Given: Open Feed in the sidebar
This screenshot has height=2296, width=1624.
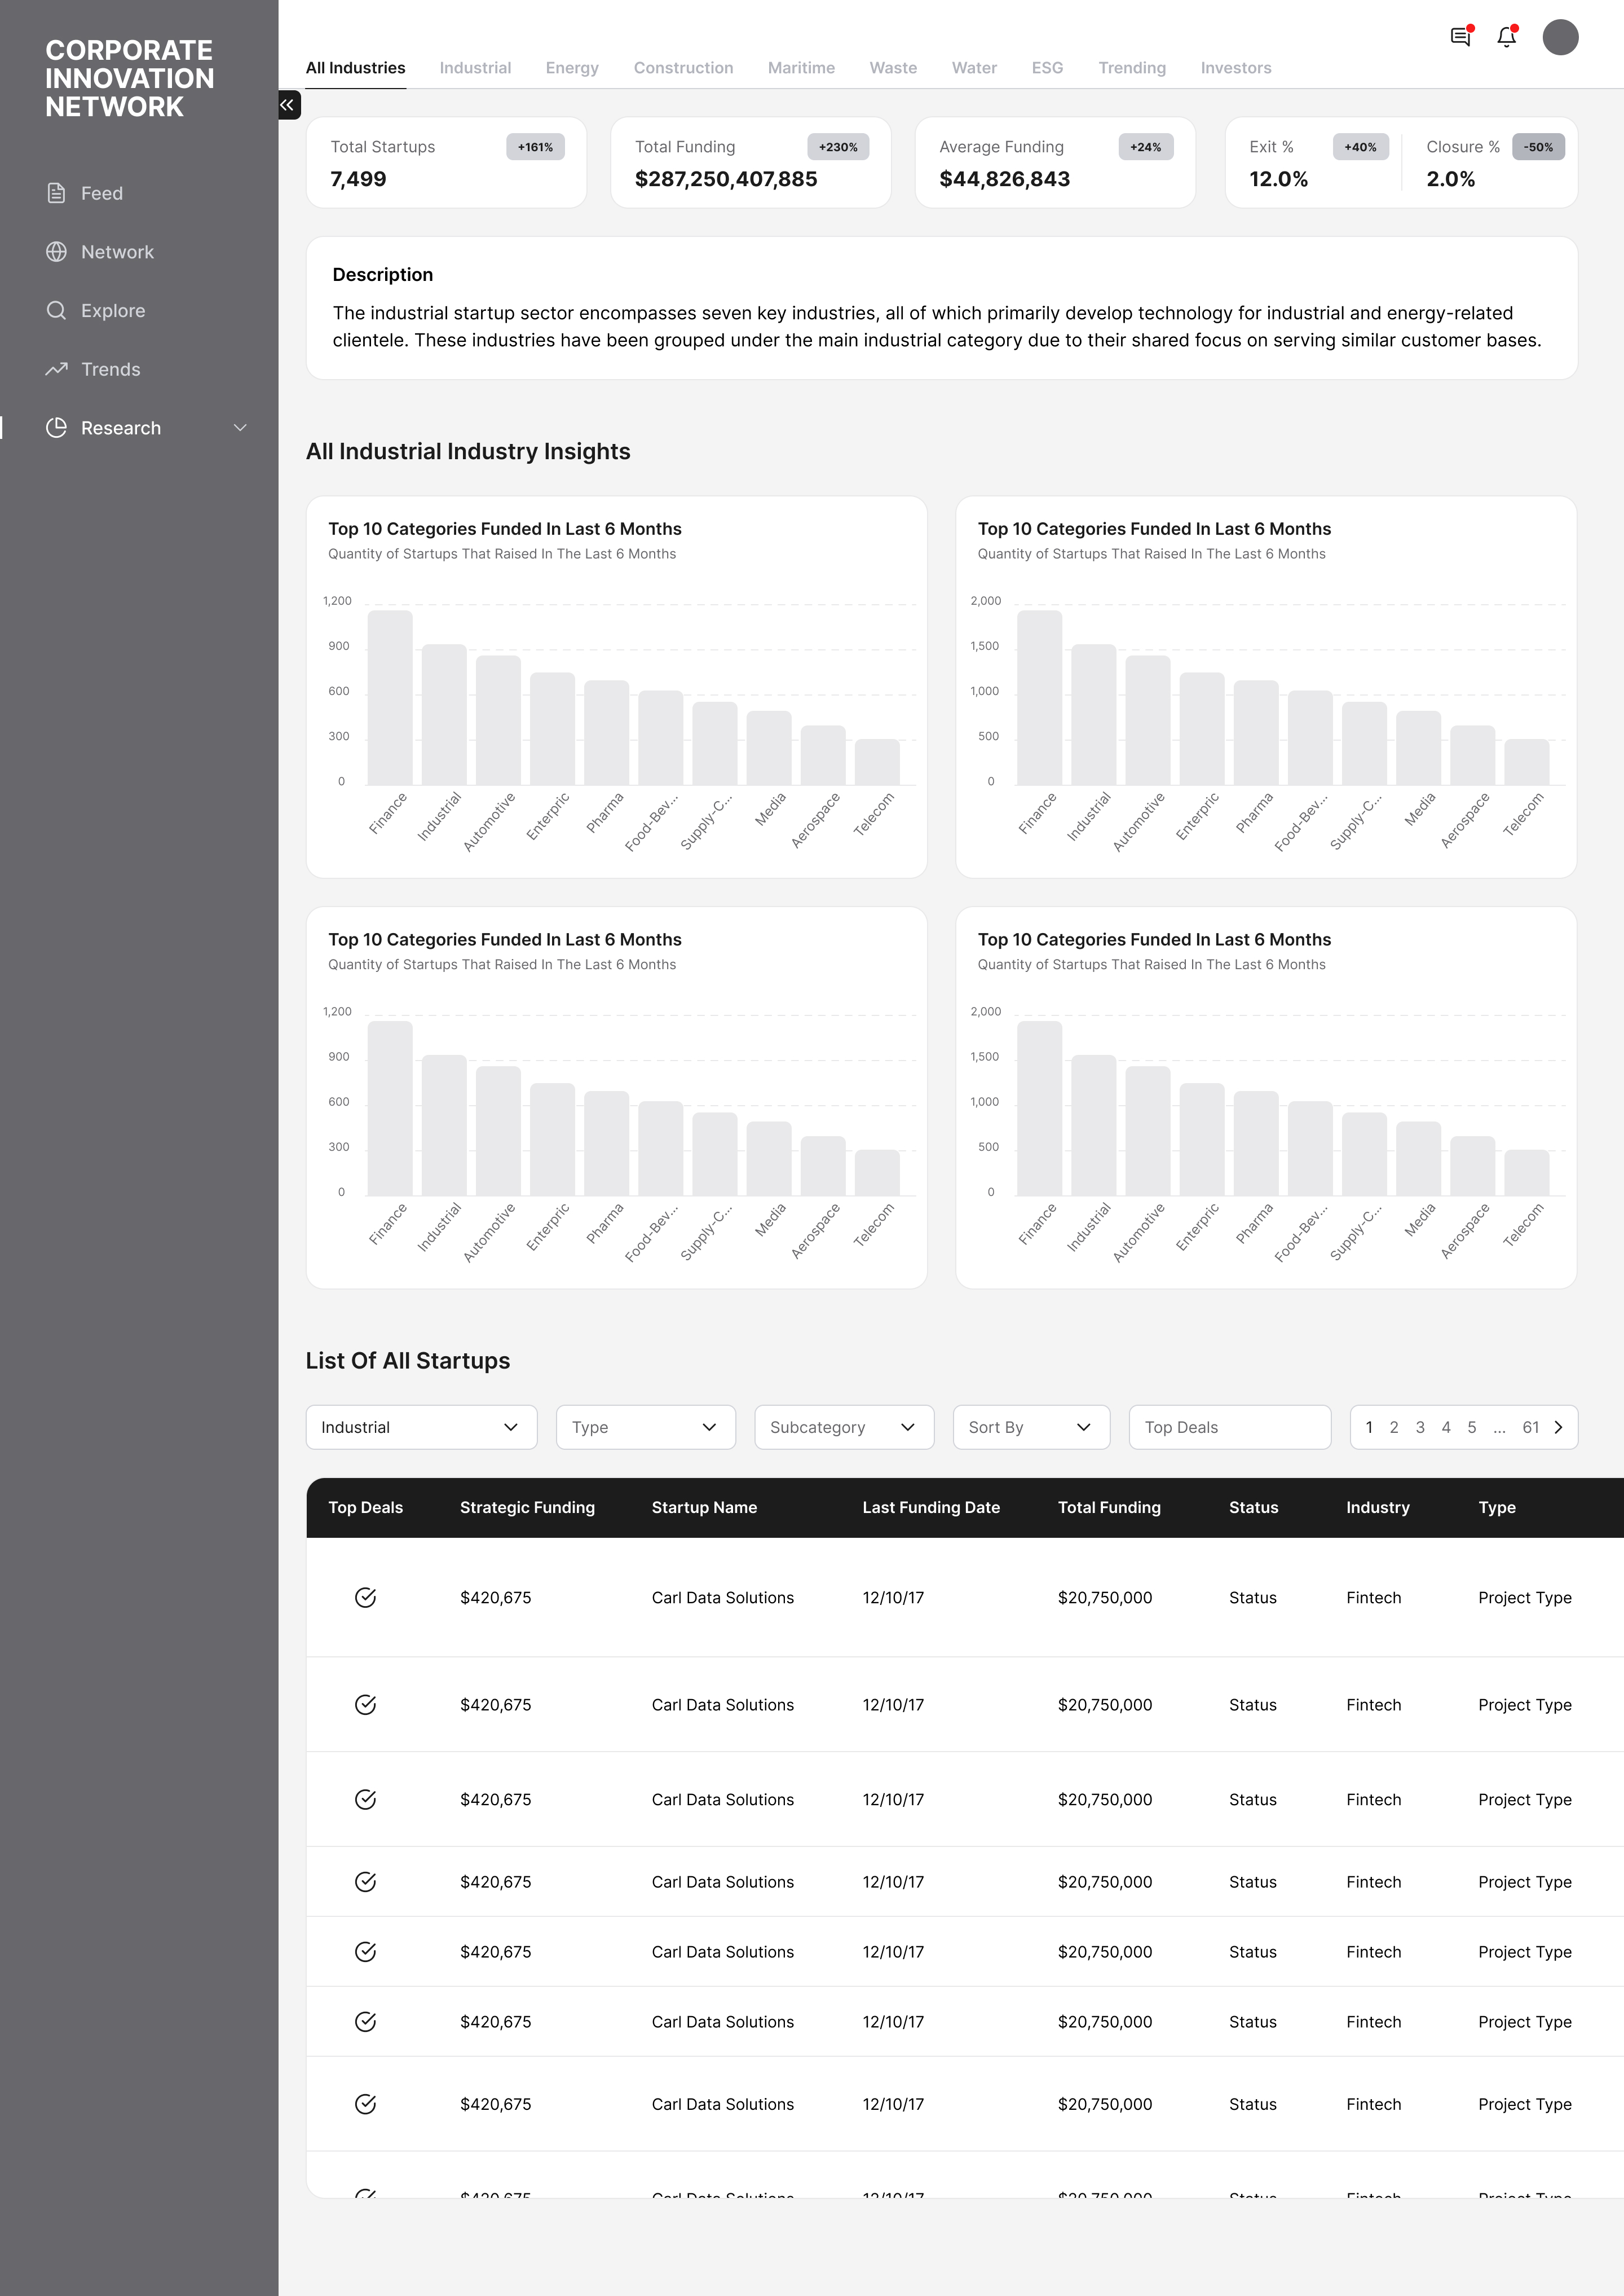Looking at the screenshot, I should coord(101,193).
